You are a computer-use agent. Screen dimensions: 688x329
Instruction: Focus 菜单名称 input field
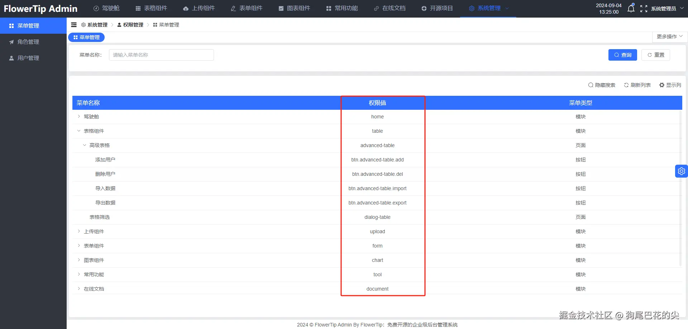tap(161, 55)
